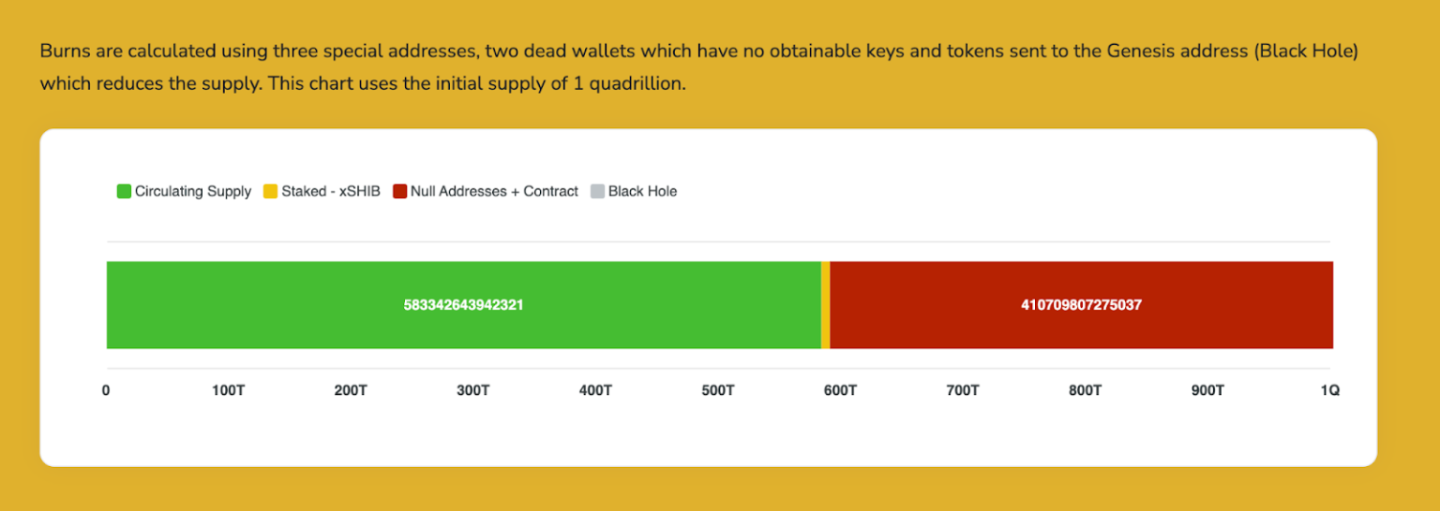
Task: Click the 0 axis label
Action: tap(106, 390)
